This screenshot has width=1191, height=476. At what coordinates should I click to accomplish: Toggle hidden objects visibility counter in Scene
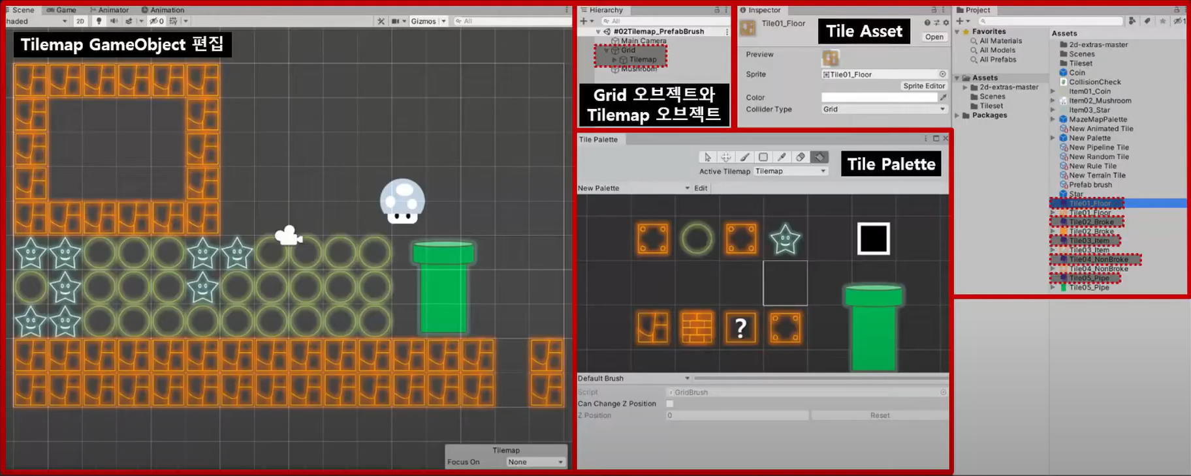[157, 21]
